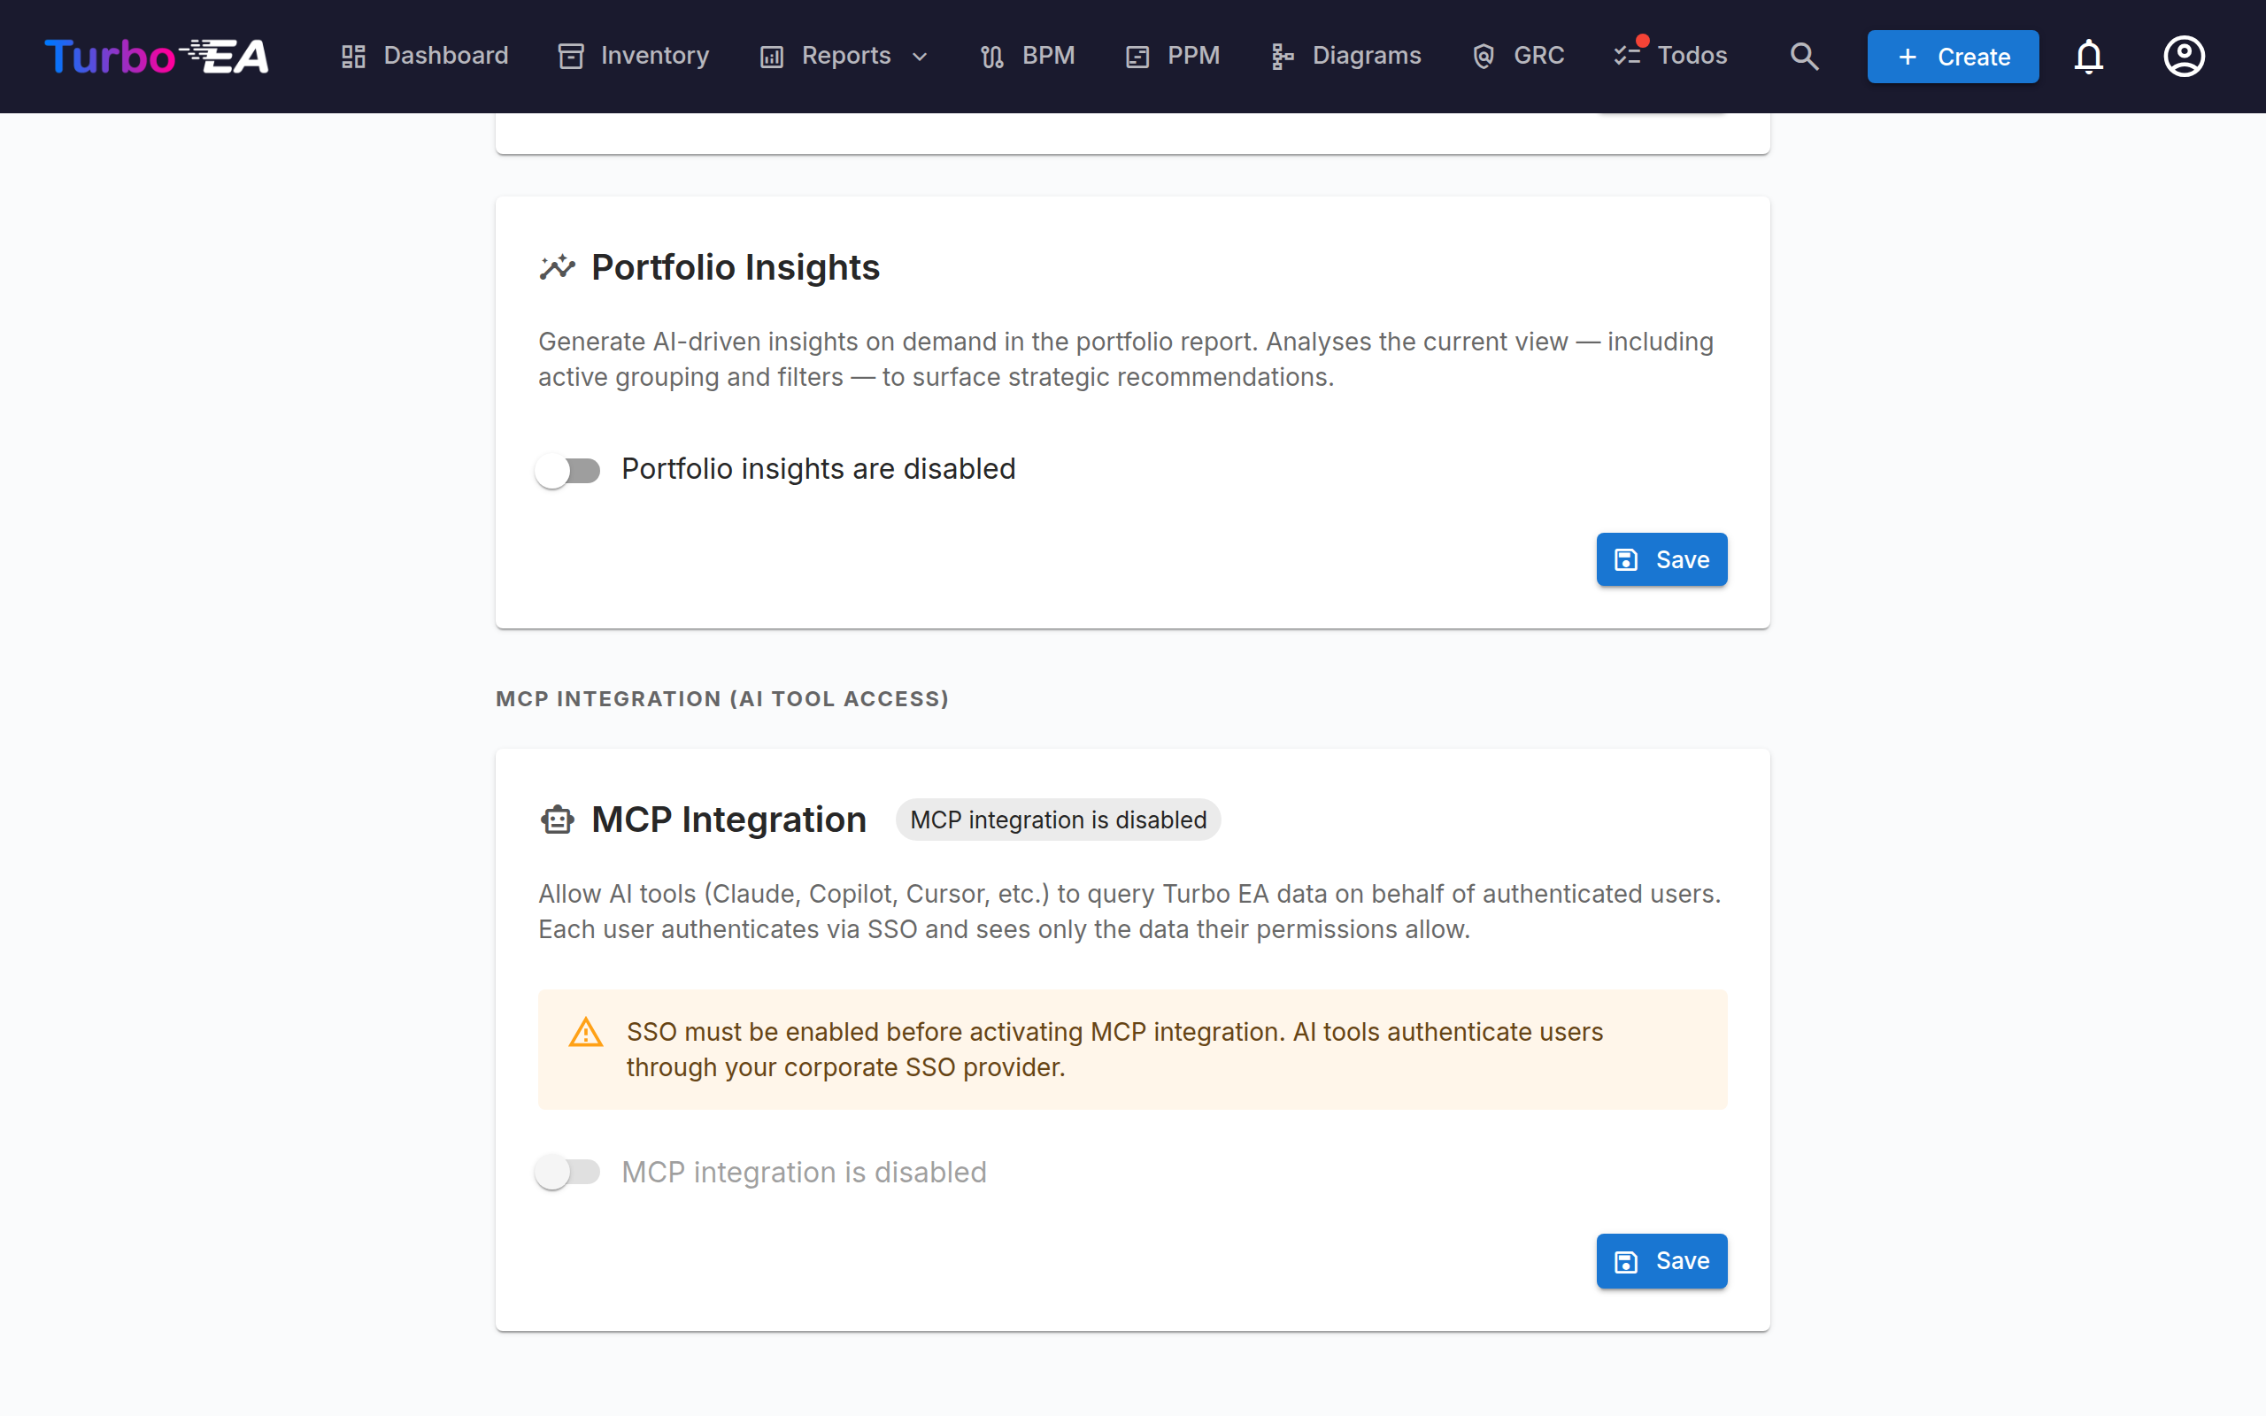
Task: Expand the Reports dropdown chevron
Action: click(x=920, y=58)
